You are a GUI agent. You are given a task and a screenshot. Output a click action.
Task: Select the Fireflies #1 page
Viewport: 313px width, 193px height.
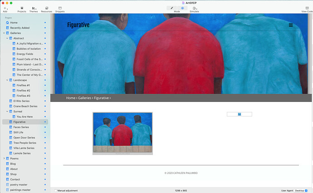click(23, 85)
